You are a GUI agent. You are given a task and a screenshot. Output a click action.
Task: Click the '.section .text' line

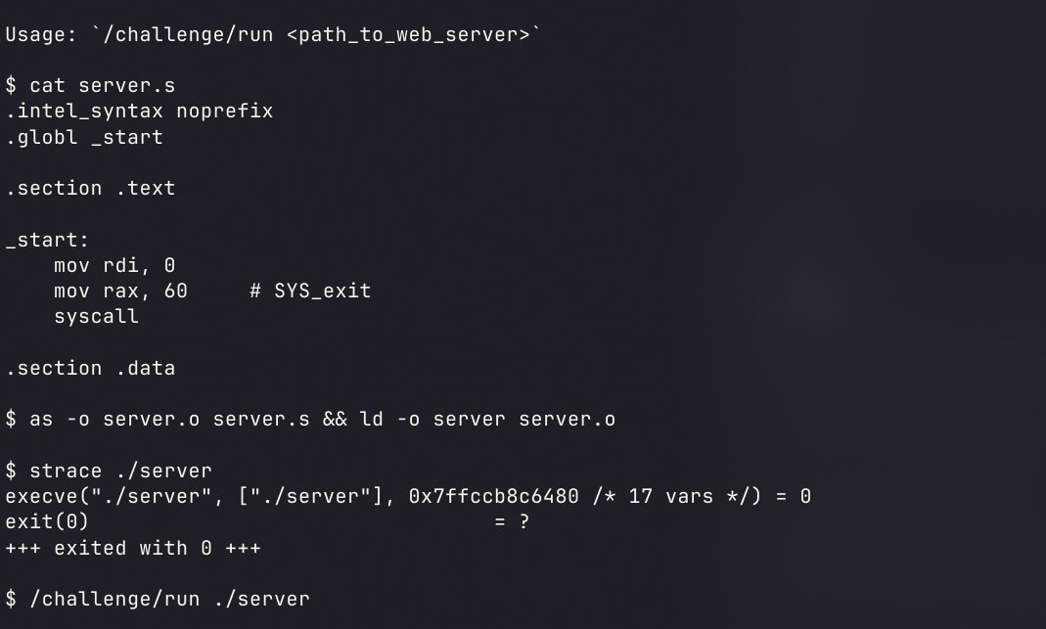coord(90,188)
